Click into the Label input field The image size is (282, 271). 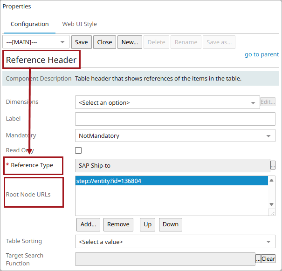click(175, 119)
